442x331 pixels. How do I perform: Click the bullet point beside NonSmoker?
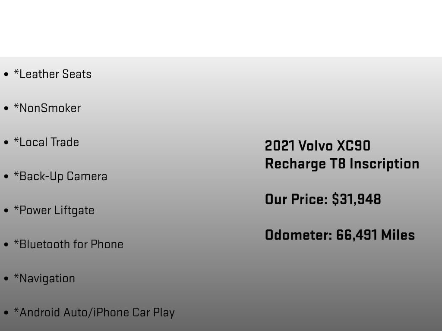(x=6, y=109)
